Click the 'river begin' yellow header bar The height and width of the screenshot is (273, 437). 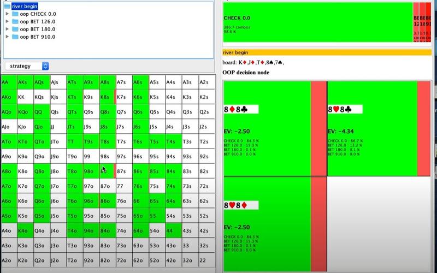pyautogui.click(x=327, y=52)
